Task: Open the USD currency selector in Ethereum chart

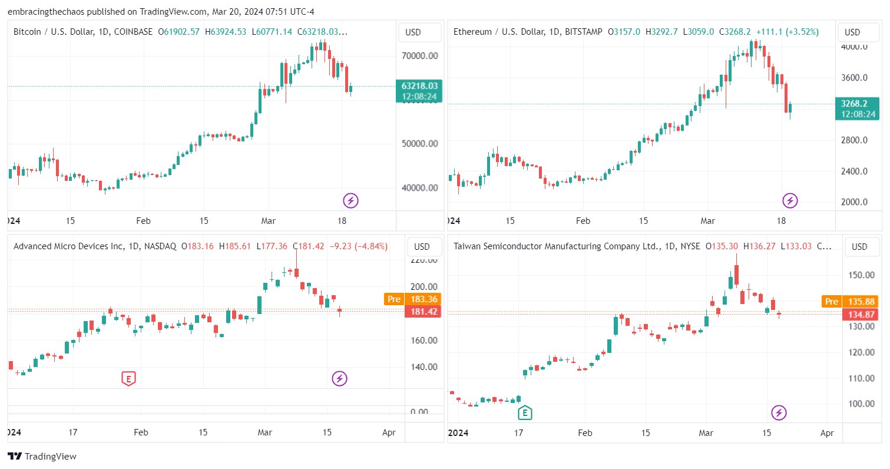Action: tap(860, 32)
